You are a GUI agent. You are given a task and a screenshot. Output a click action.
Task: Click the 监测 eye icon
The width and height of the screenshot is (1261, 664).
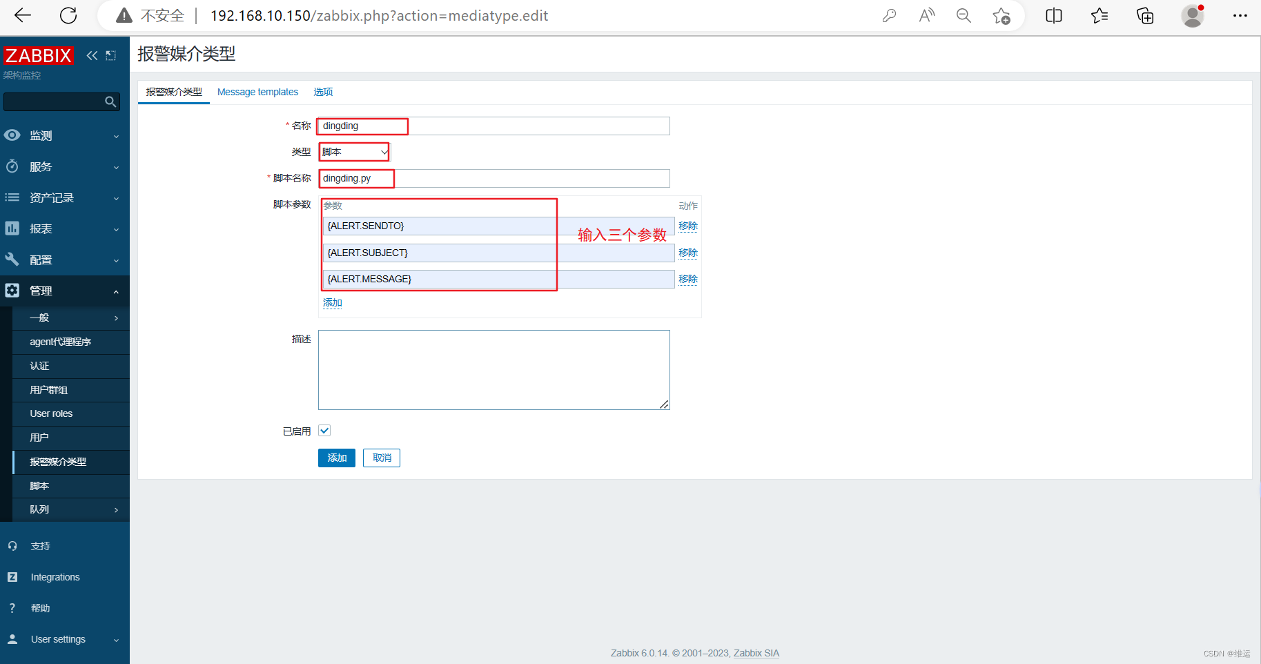click(12, 135)
